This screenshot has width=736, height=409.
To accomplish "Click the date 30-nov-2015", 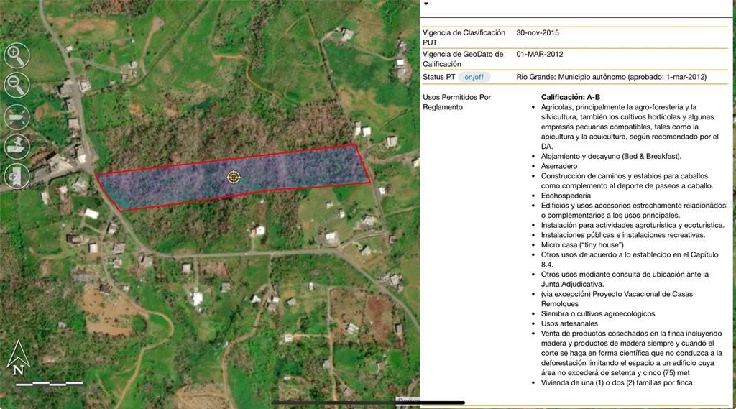I will pyautogui.click(x=537, y=33).
